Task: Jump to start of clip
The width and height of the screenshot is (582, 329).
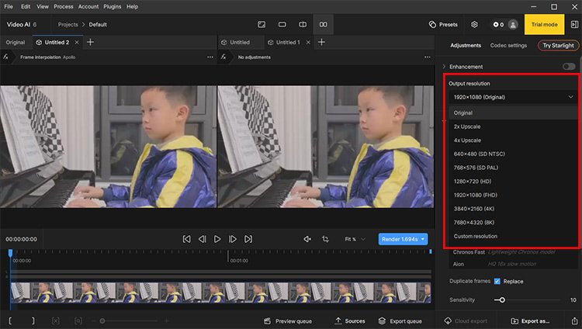Action: click(187, 239)
